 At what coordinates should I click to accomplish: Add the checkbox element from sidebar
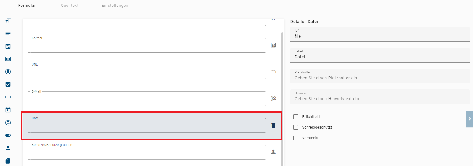pos(8,84)
